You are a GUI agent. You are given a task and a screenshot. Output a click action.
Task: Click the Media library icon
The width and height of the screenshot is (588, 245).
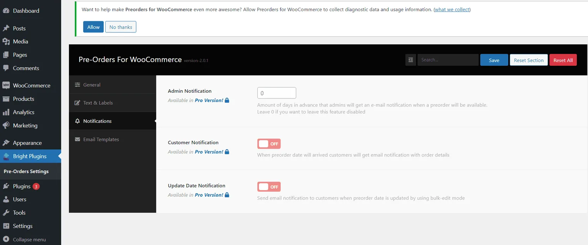pos(6,41)
